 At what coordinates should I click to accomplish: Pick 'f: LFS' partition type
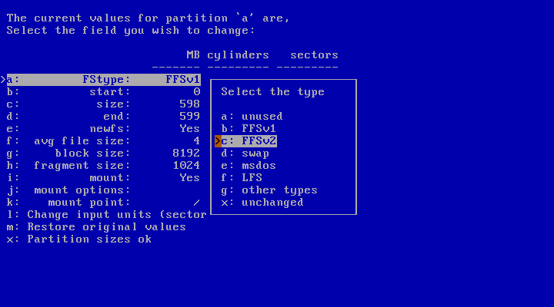(x=242, y=178)
